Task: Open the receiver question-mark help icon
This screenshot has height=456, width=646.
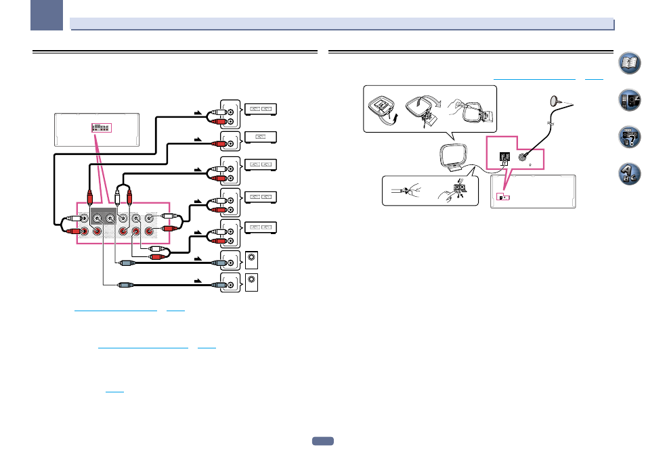Action: (x=629, y=137)
